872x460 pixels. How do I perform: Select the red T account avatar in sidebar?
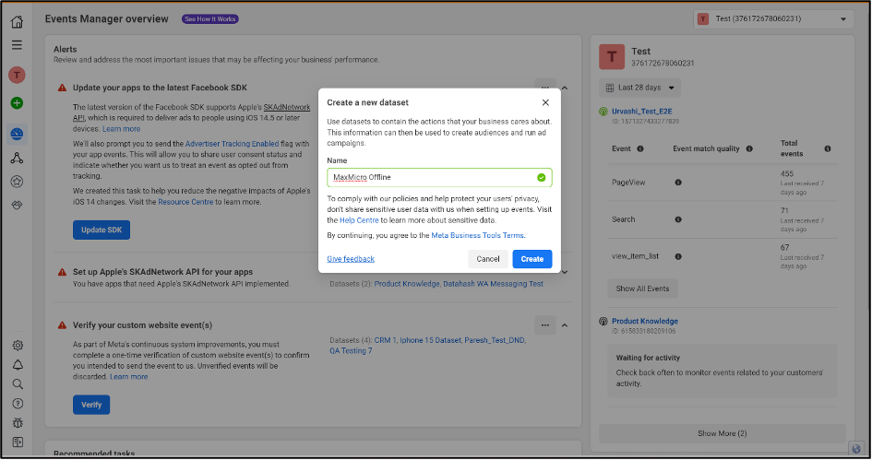tap(17, 75)
